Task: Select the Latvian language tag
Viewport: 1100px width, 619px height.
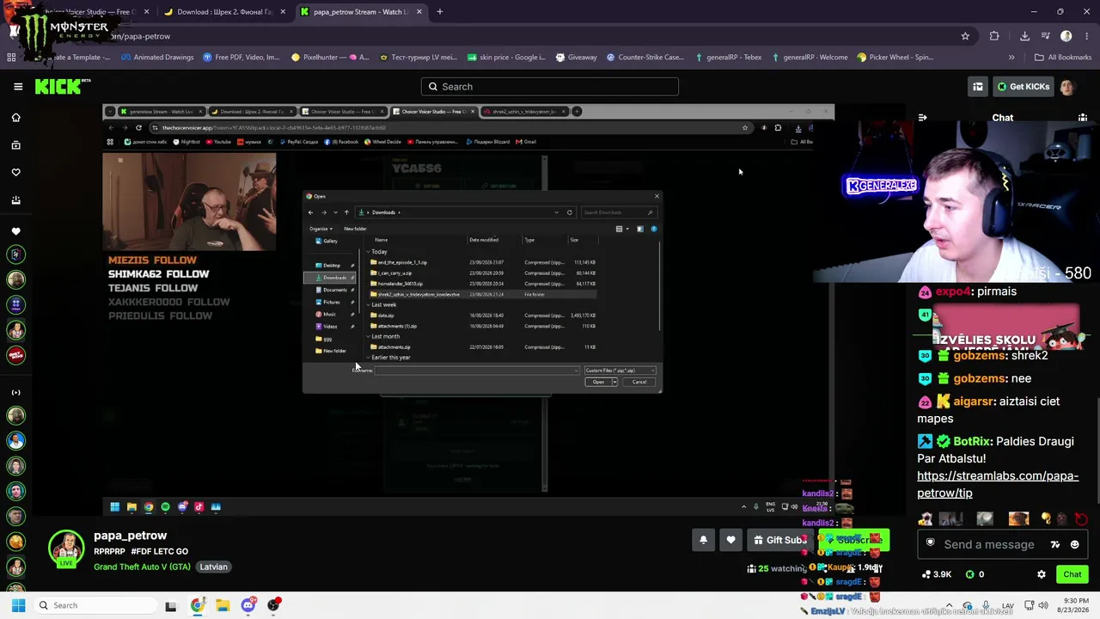Action: [214, 567]
